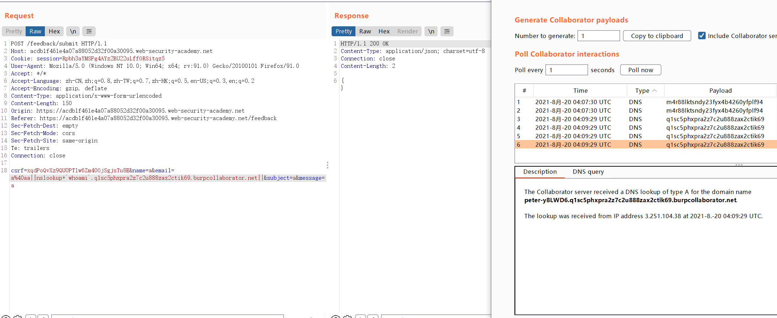
Task: Switch Response view to Raw
Action: pos(365,31)
